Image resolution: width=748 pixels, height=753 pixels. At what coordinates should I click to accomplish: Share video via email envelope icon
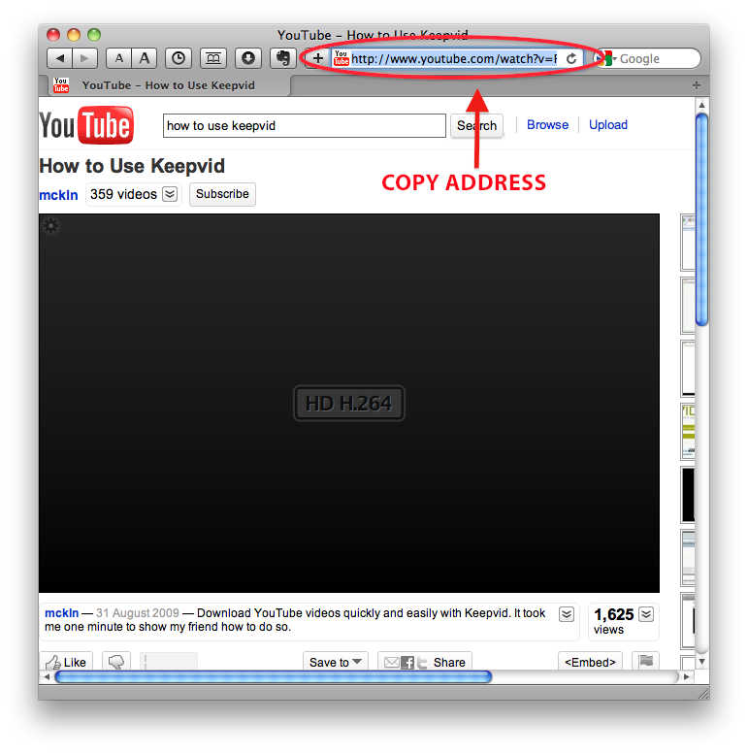coord(392,663)
